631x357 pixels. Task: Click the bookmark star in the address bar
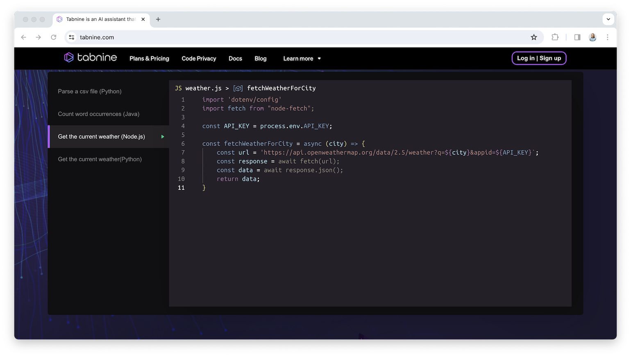coord(534,37)
